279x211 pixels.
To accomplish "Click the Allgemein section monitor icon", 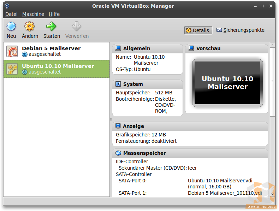I will [118, 48].
